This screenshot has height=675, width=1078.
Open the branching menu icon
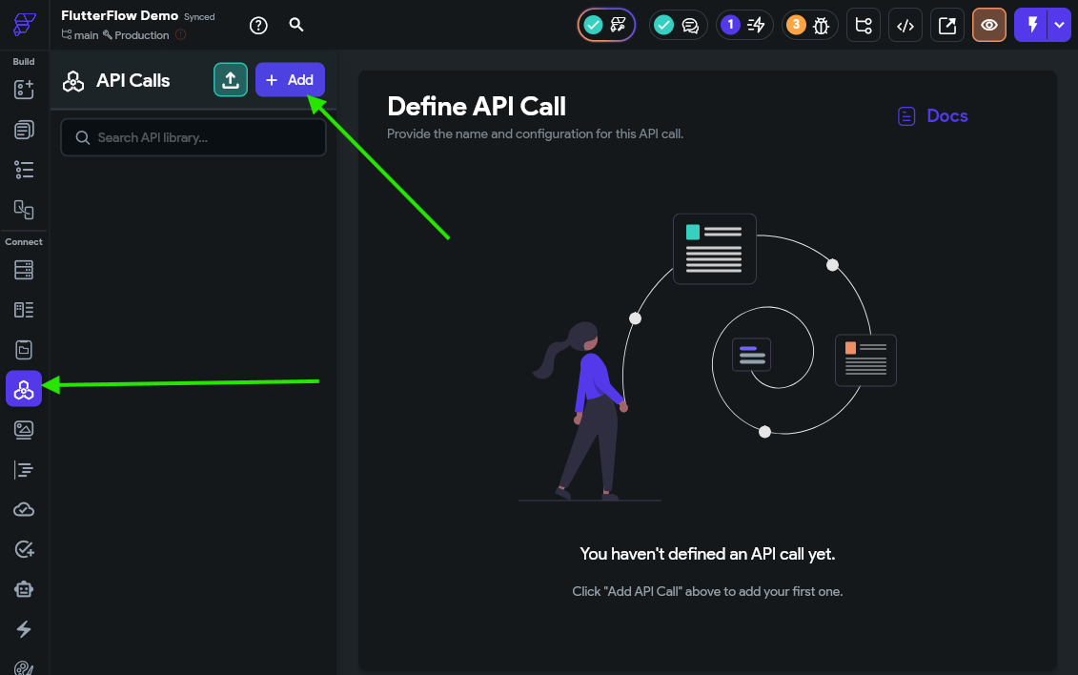pyautogui.click(x=864, y=26)
